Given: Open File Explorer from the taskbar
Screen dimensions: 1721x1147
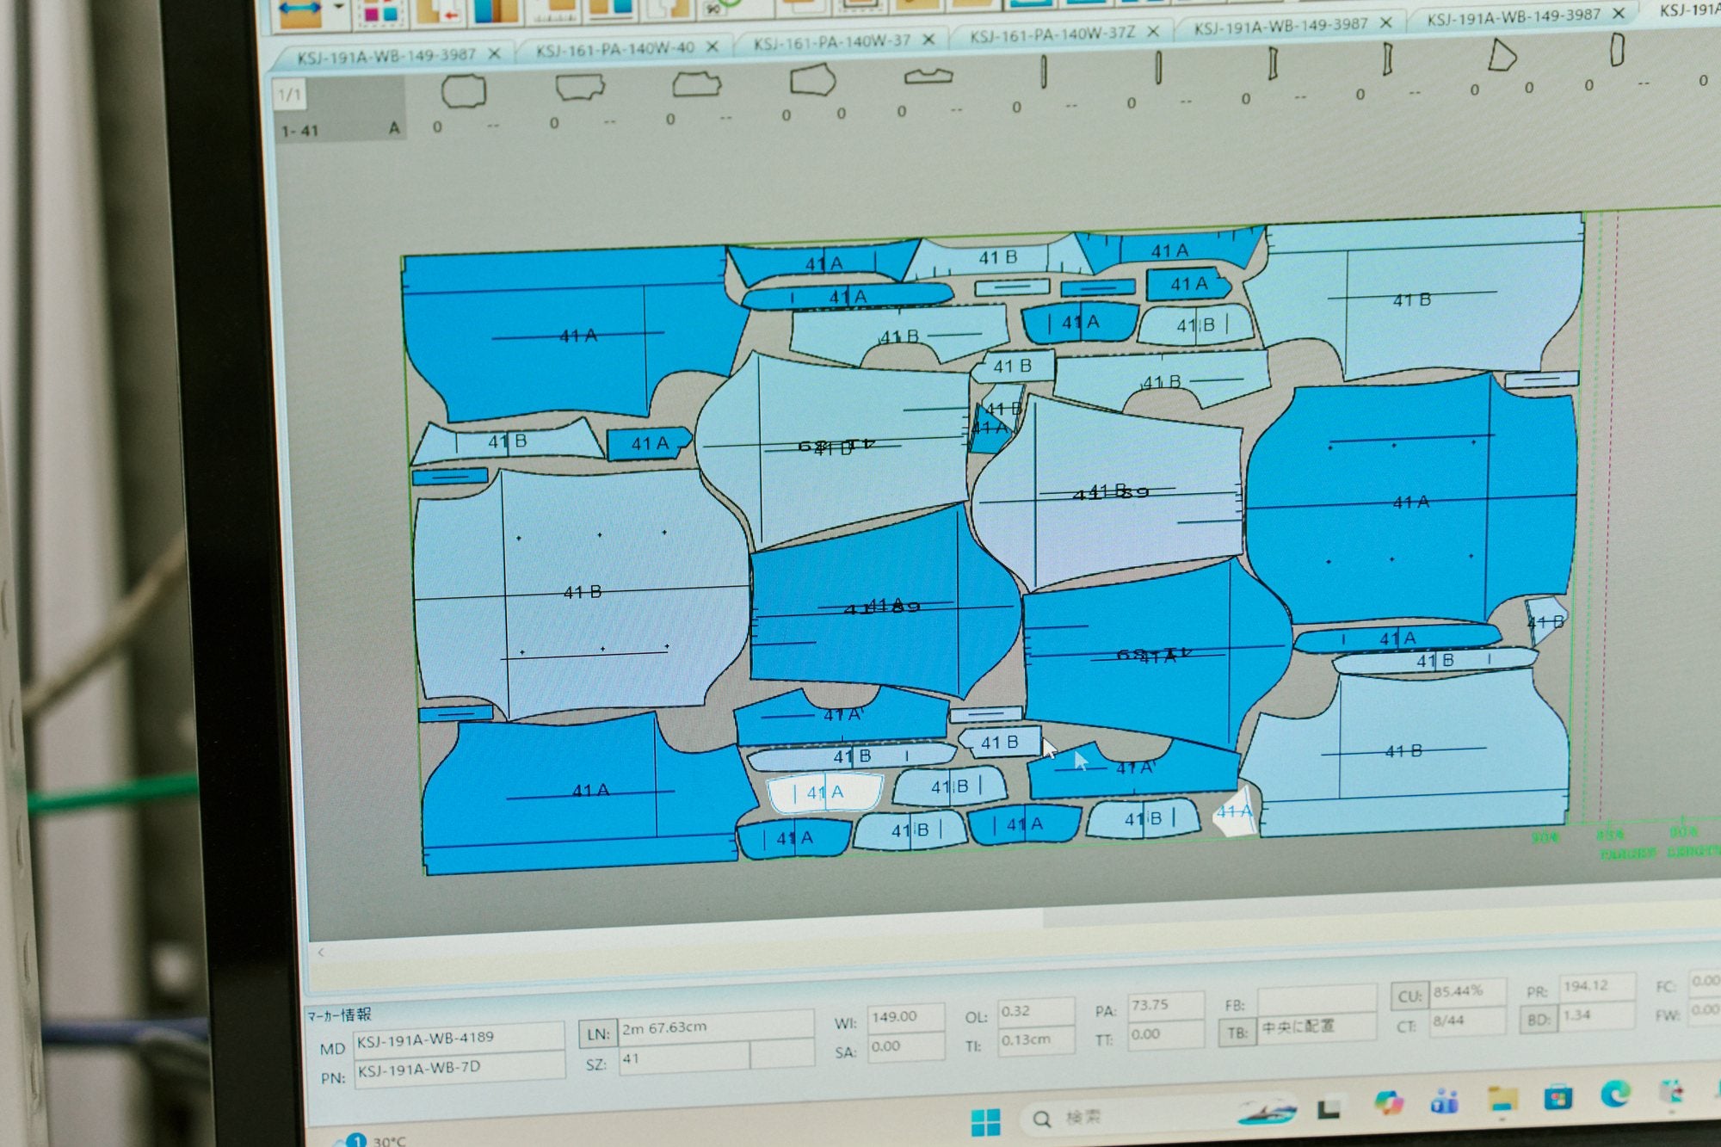Looking at the screenshot, I should tap(1502, 1100).
